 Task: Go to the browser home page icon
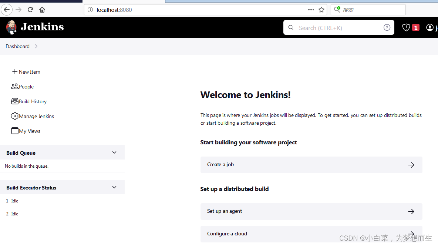coord(42,10)
